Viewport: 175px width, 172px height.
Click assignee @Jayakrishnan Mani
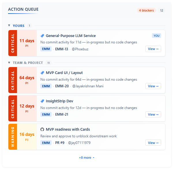tap(88, 86)
